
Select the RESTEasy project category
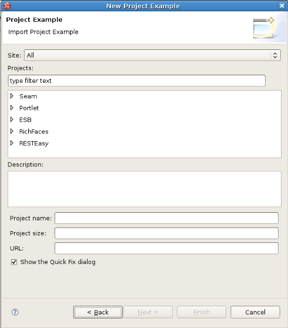(34, 143)
